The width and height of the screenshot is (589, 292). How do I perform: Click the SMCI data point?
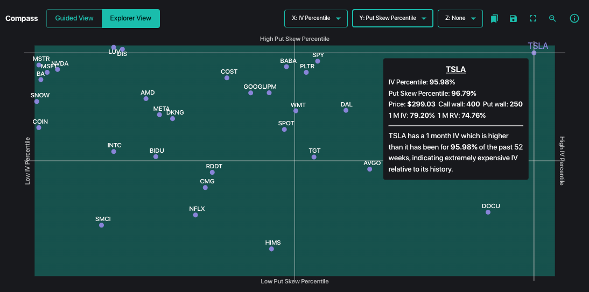click(101, 225)
